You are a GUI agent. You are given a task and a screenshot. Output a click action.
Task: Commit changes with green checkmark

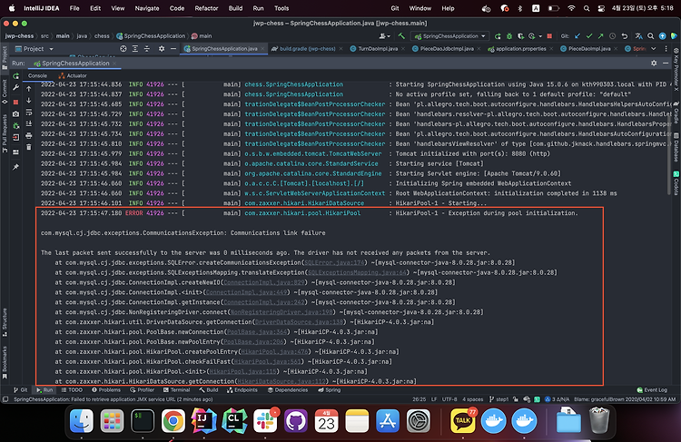(x=589, y=36)
